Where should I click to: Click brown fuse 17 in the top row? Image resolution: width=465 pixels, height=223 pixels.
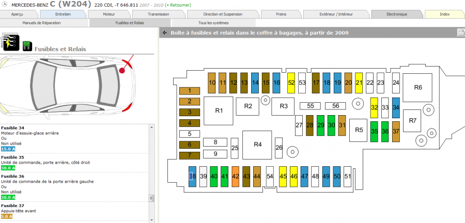tap(316, 83)
